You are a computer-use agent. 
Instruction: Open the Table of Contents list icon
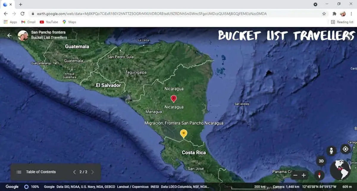tap(18, 172)
